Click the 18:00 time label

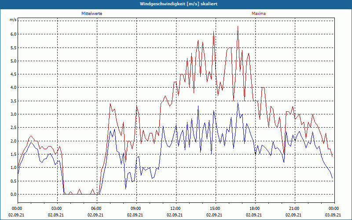coord(255,209)
